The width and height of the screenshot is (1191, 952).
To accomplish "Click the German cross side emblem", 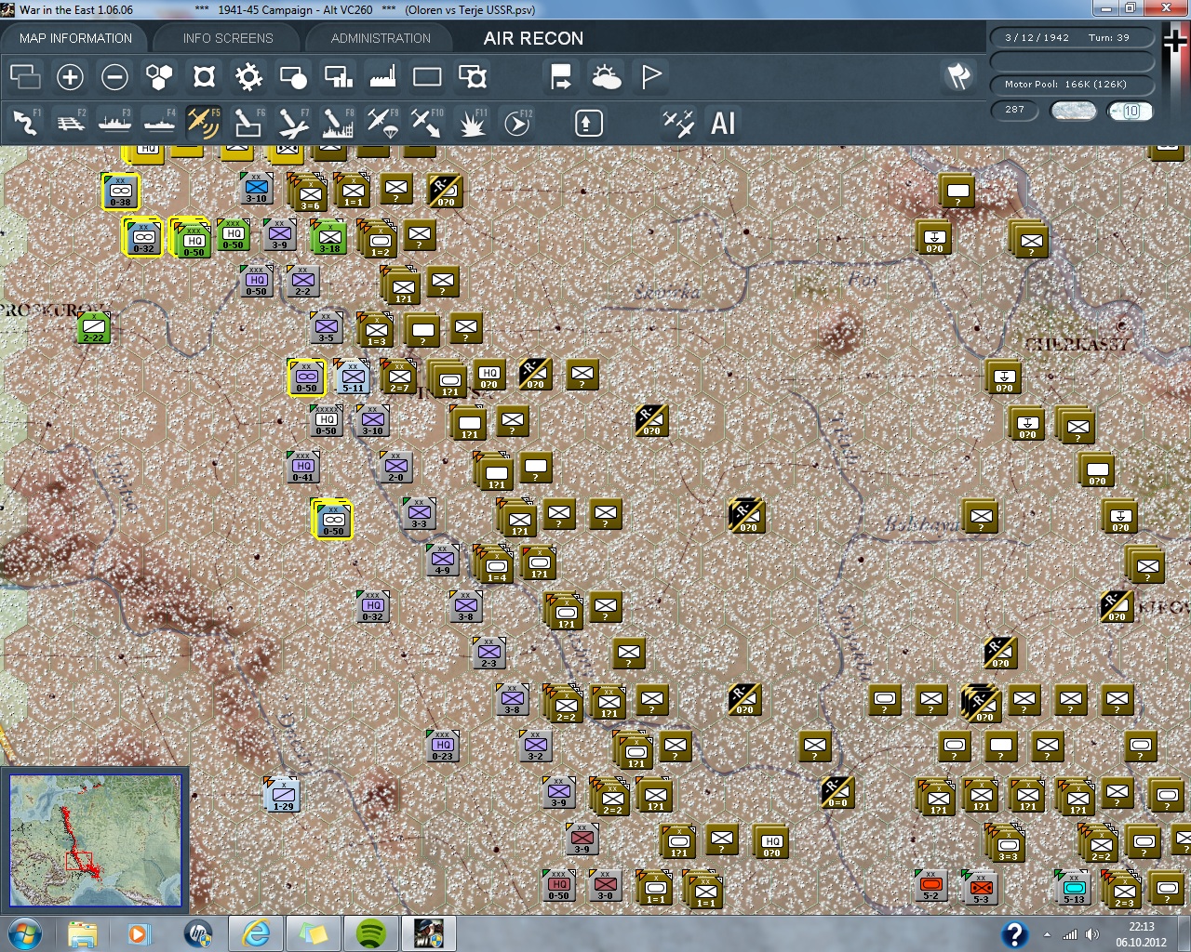I will pos(1175,41).
